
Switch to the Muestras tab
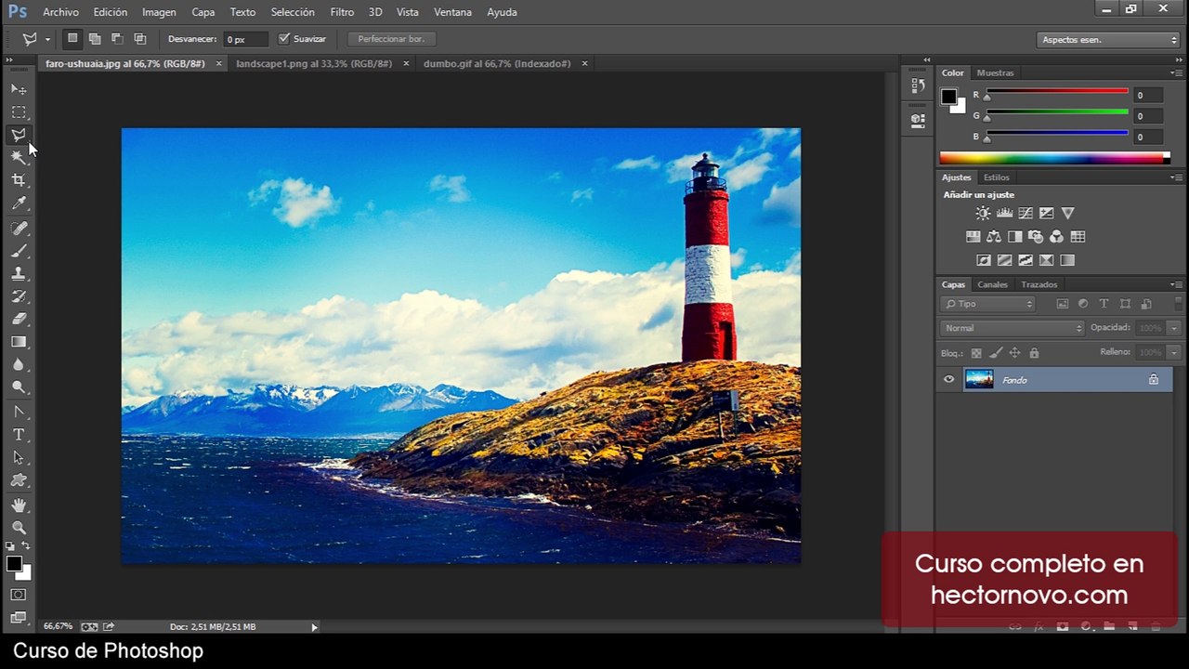(x=995, y=72)
